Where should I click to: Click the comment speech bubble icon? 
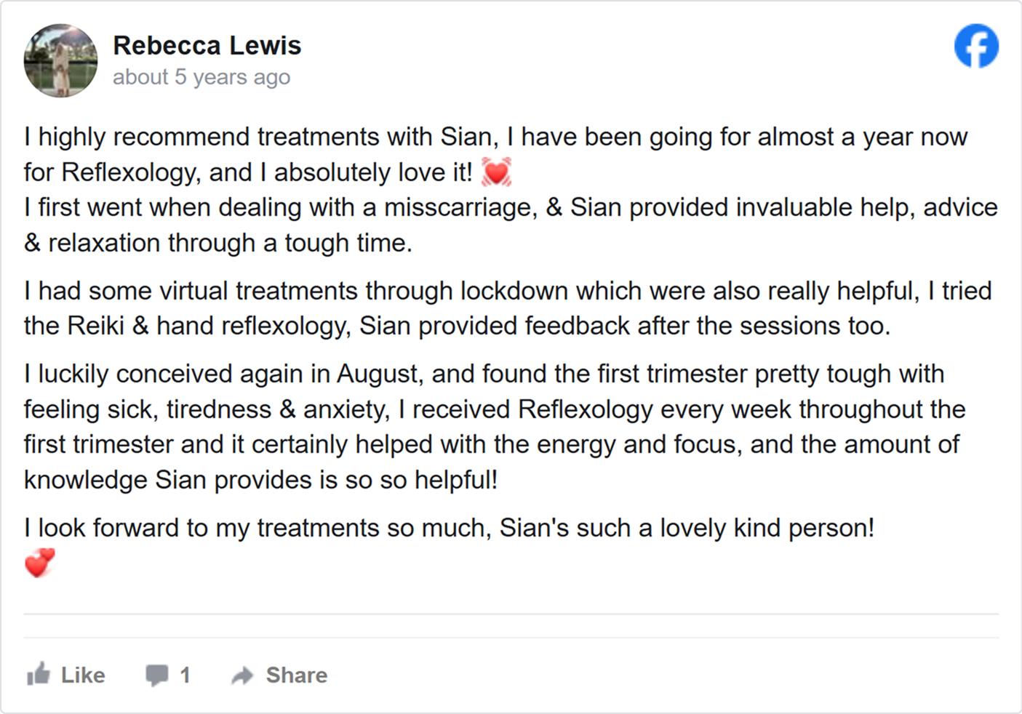tap(156, 675)
